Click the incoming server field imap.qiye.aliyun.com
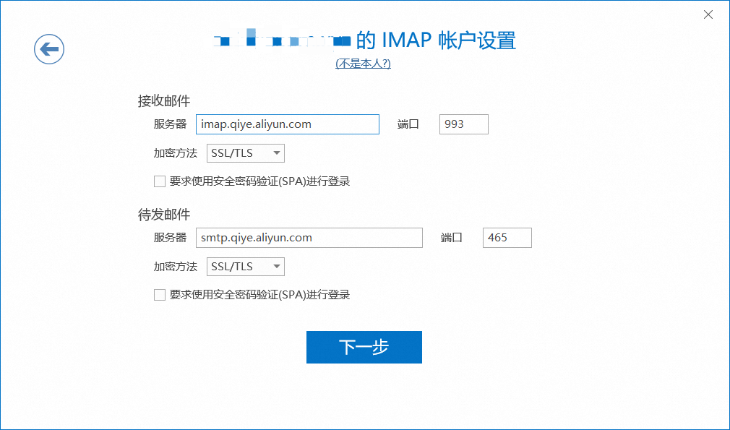Screen dimensions: 730x430 287,124
